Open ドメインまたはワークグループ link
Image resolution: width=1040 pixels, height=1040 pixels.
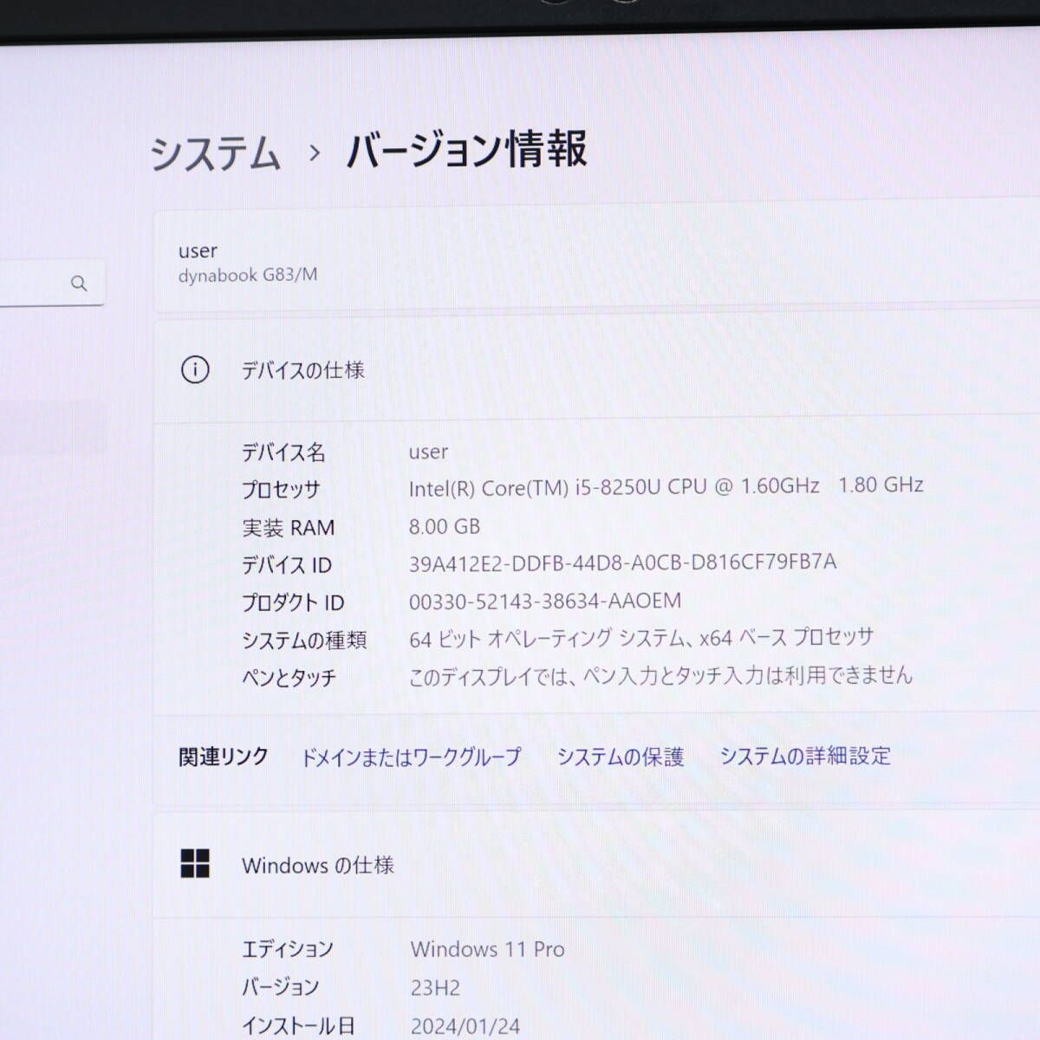pyautogui.click(x=411, y=757)
